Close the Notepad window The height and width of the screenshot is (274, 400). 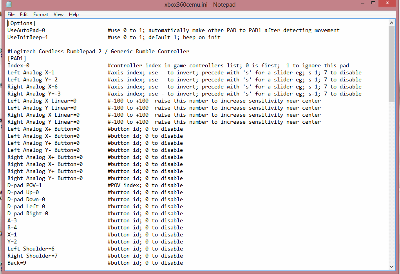coord(387,3)
